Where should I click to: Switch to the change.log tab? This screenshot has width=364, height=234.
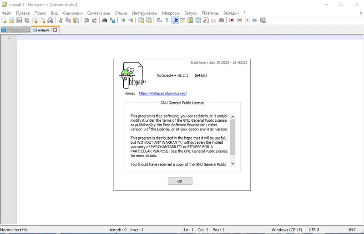(x=15, y=30)
